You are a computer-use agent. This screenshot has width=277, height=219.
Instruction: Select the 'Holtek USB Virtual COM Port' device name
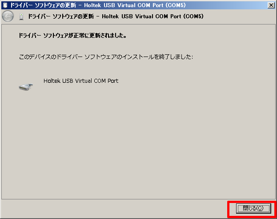click(x=81, y=81)
